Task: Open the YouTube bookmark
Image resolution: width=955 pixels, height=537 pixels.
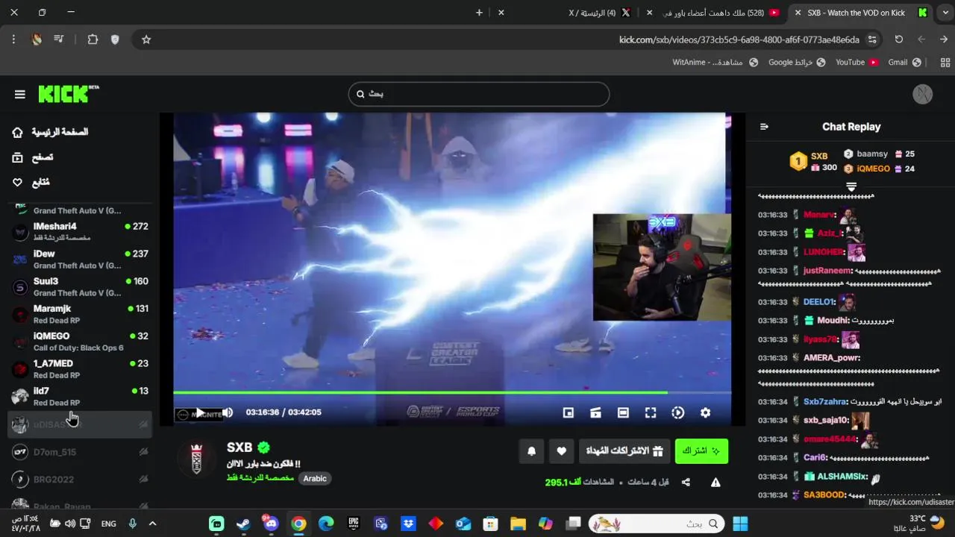Action: [857, 63]
